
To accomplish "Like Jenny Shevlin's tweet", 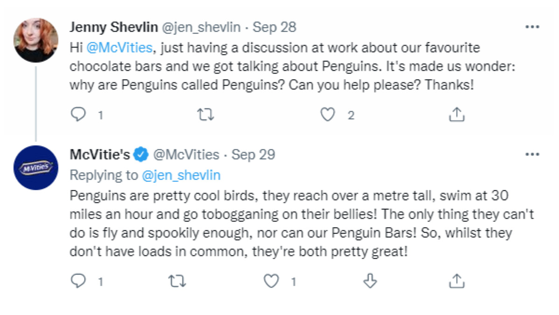I will 328,114.
